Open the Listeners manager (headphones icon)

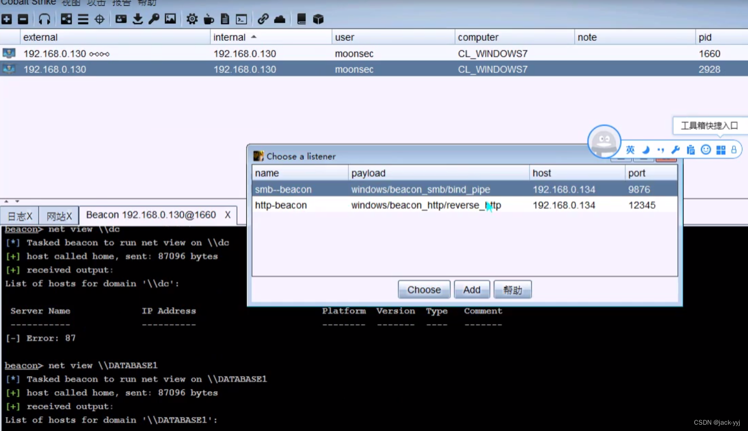click(x=45, y=19)
